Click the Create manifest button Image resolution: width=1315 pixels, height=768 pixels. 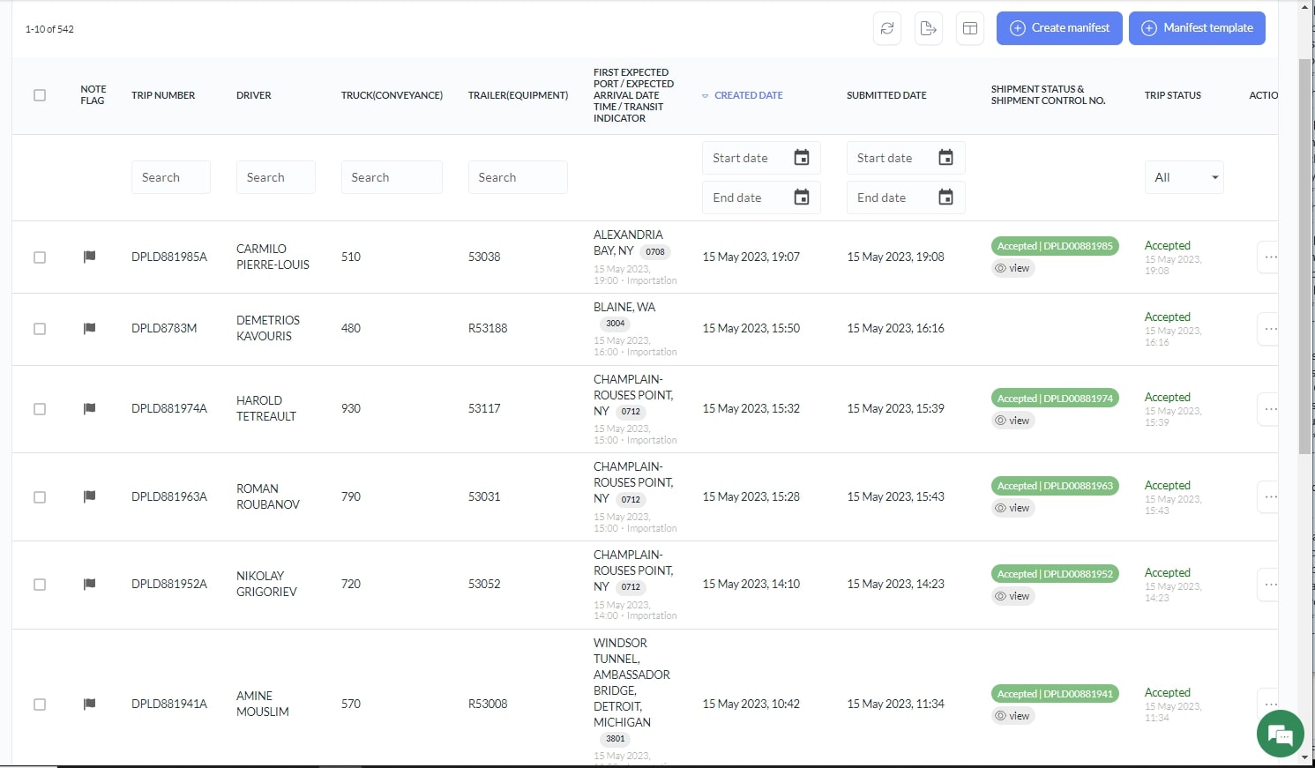pos(1059,28)
